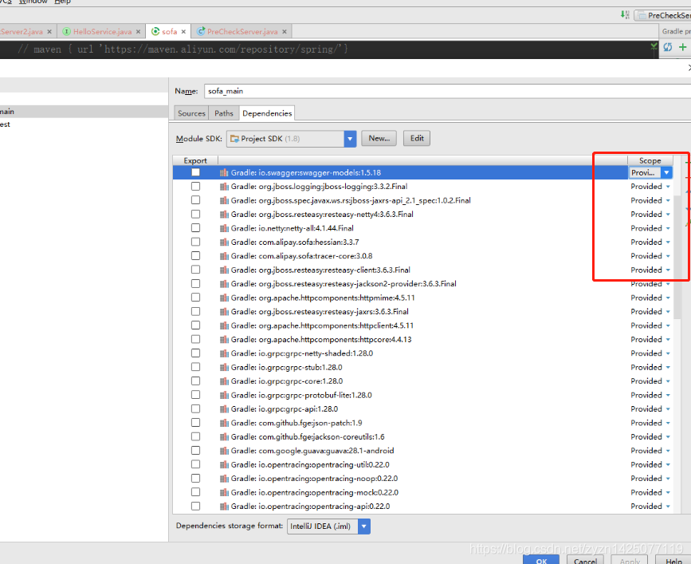Change the scope of opentracing-mock:0.22.0

coord(650,492)
